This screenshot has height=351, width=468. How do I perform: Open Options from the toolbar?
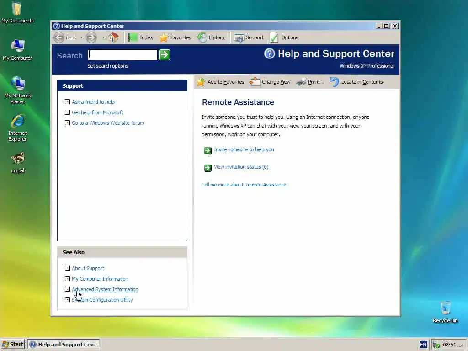(x=284, y=37)
